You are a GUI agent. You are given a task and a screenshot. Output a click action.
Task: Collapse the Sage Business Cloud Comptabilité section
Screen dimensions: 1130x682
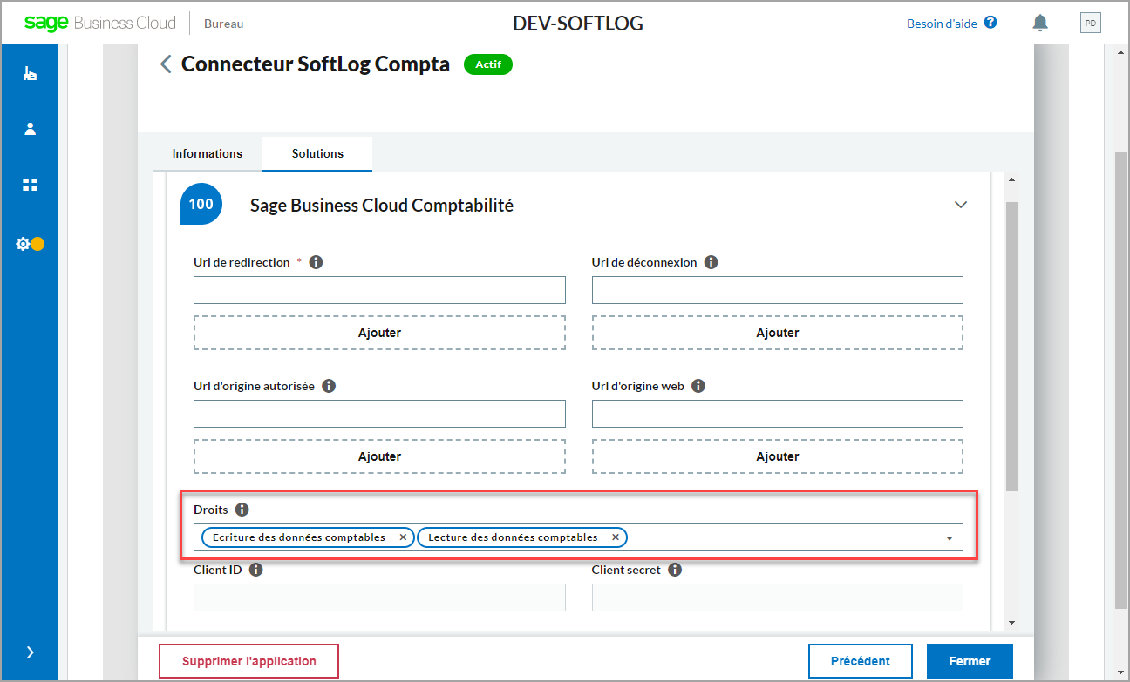click(961, 205)
